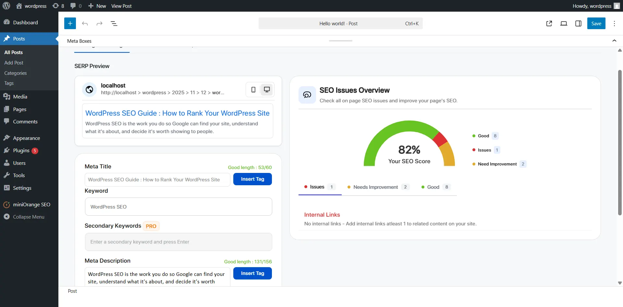Image resolution: width=623 pixels, height=307 pixels.
Task: Open Dashboard in the sidebar
Action: 29,22
